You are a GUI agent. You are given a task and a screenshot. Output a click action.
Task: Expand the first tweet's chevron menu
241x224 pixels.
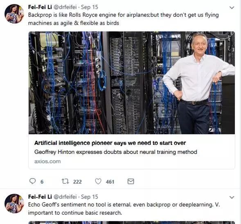[x=232, y=7]
